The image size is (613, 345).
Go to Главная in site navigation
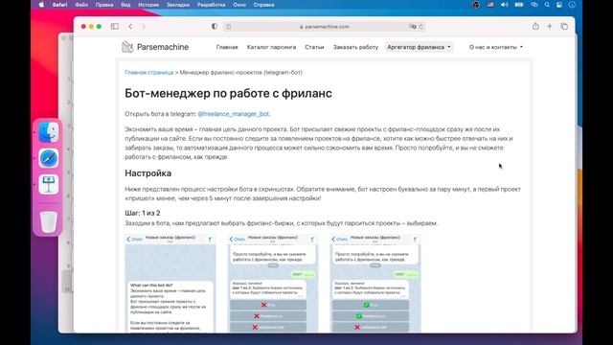(x=227, y=47)
